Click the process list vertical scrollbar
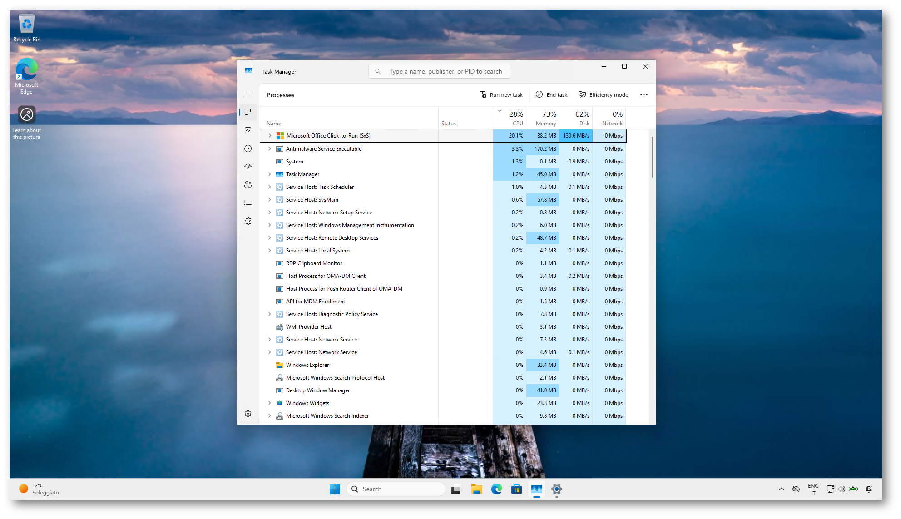 click(652, 157)
